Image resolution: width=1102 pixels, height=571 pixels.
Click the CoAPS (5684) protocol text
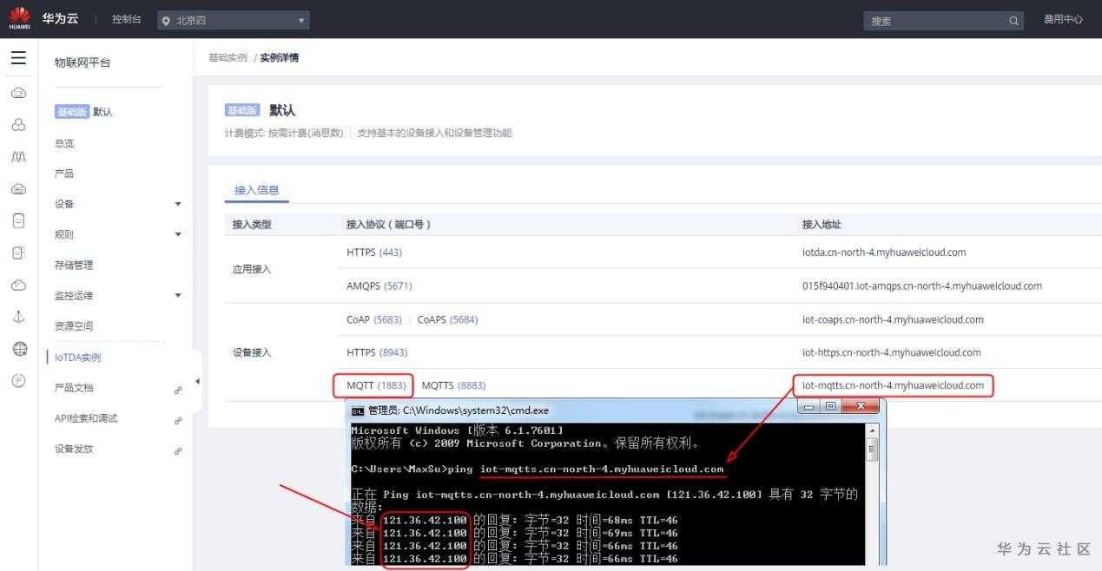[448, 319]
